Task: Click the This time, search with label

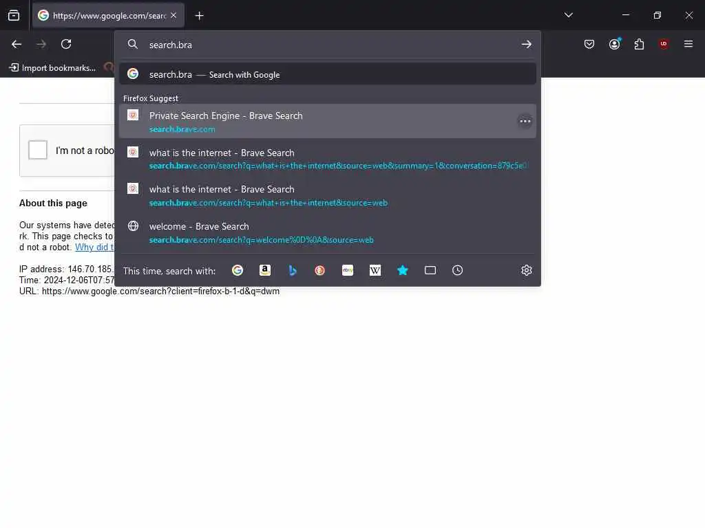Action: click(169, 271)
